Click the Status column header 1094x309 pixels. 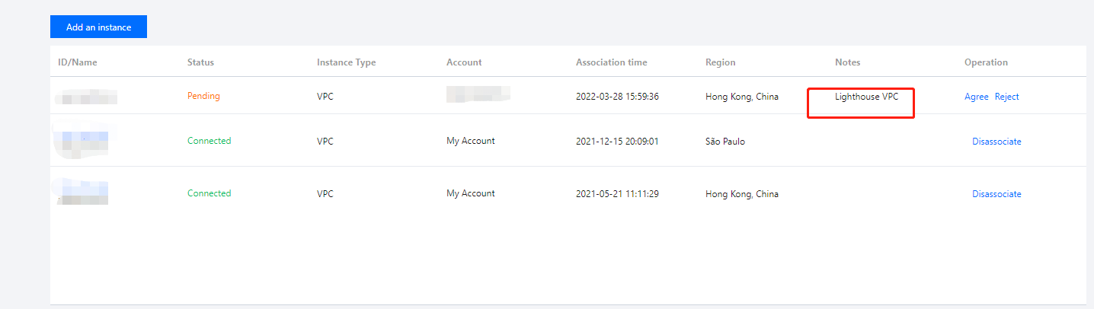200,62
